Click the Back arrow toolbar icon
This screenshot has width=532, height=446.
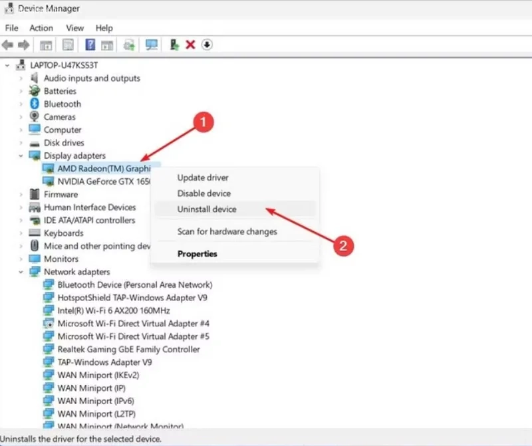pyautogui.click(x=7, y=45)
